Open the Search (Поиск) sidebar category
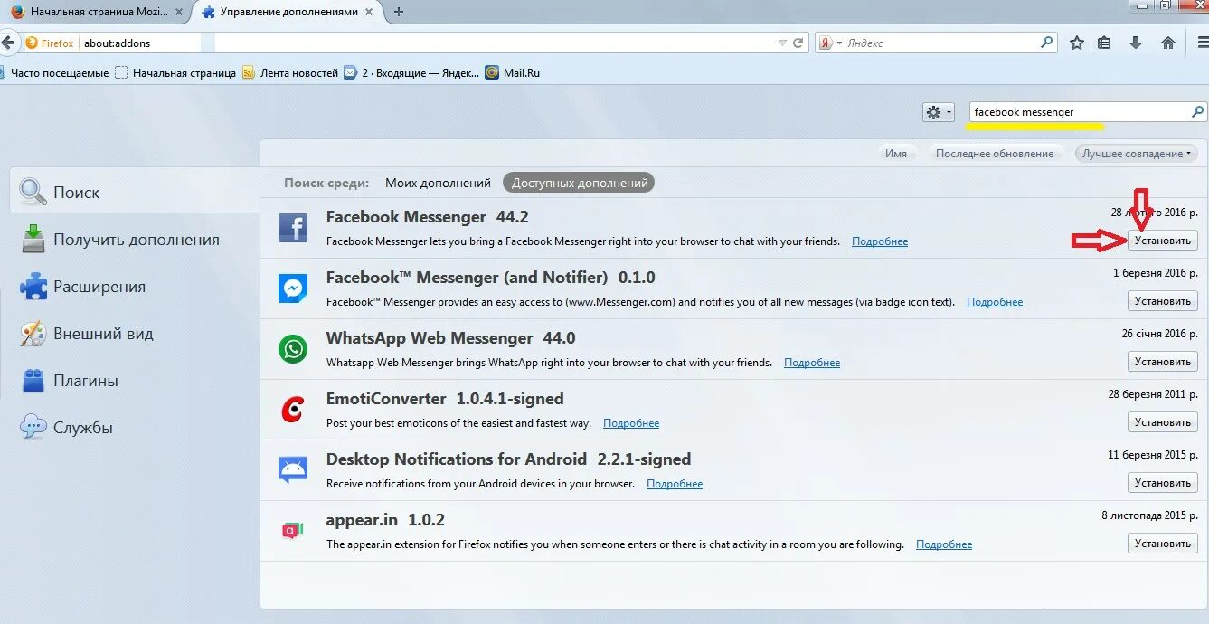Viewport: 1209px width, 624px height. tap(135, 192)
